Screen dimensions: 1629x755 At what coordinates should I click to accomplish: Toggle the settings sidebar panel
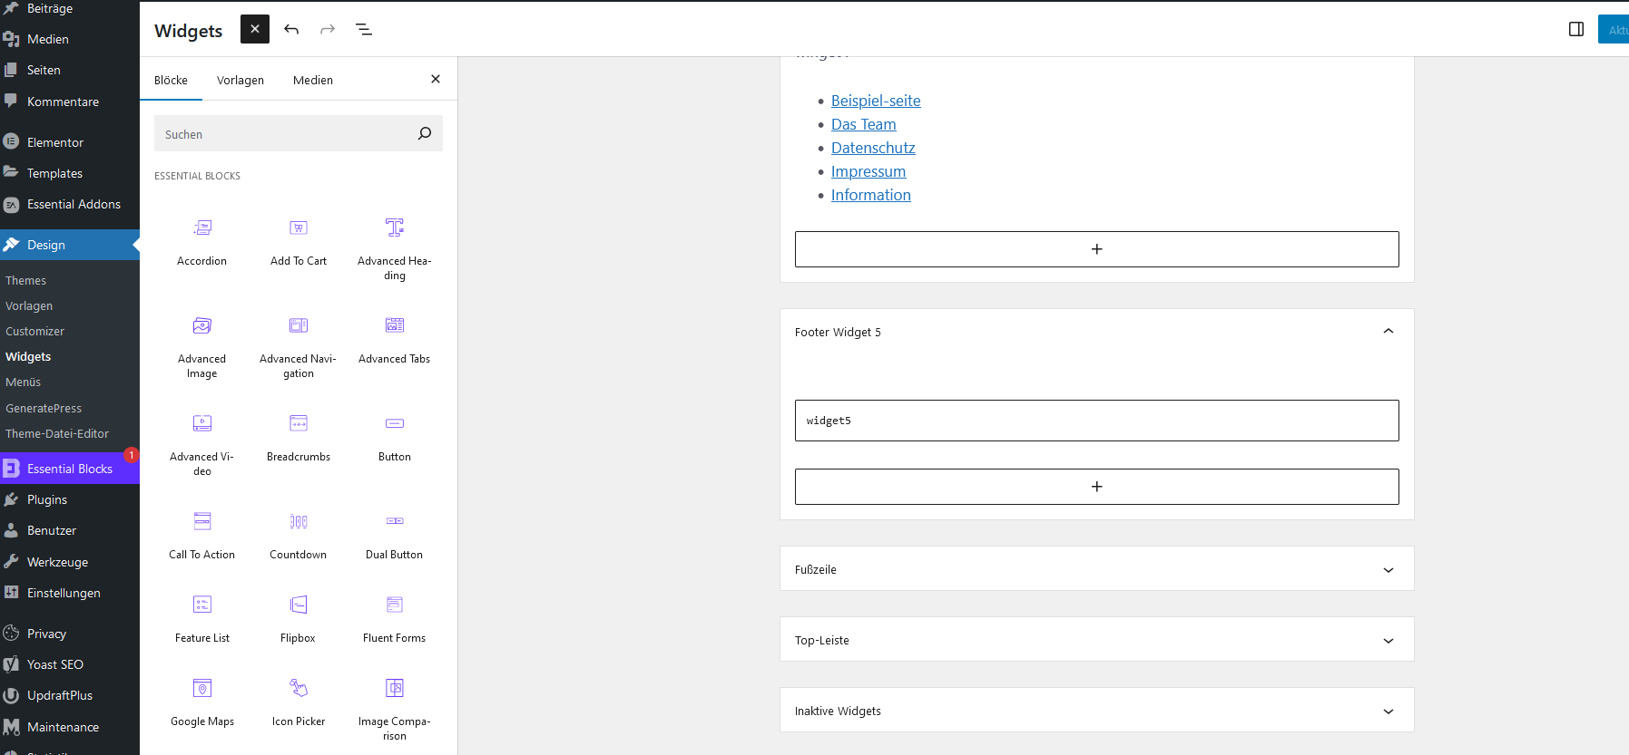(x=1576, y=30)
